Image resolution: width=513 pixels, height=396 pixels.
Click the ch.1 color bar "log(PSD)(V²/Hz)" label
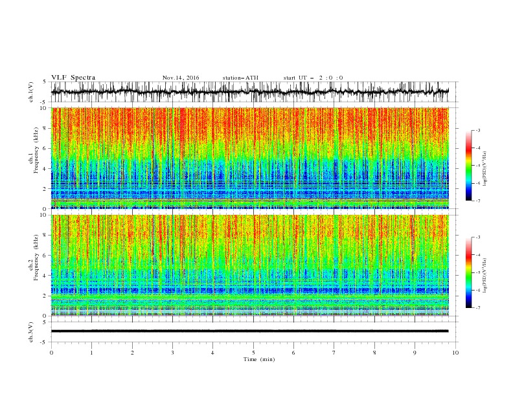tap(485, 169)
